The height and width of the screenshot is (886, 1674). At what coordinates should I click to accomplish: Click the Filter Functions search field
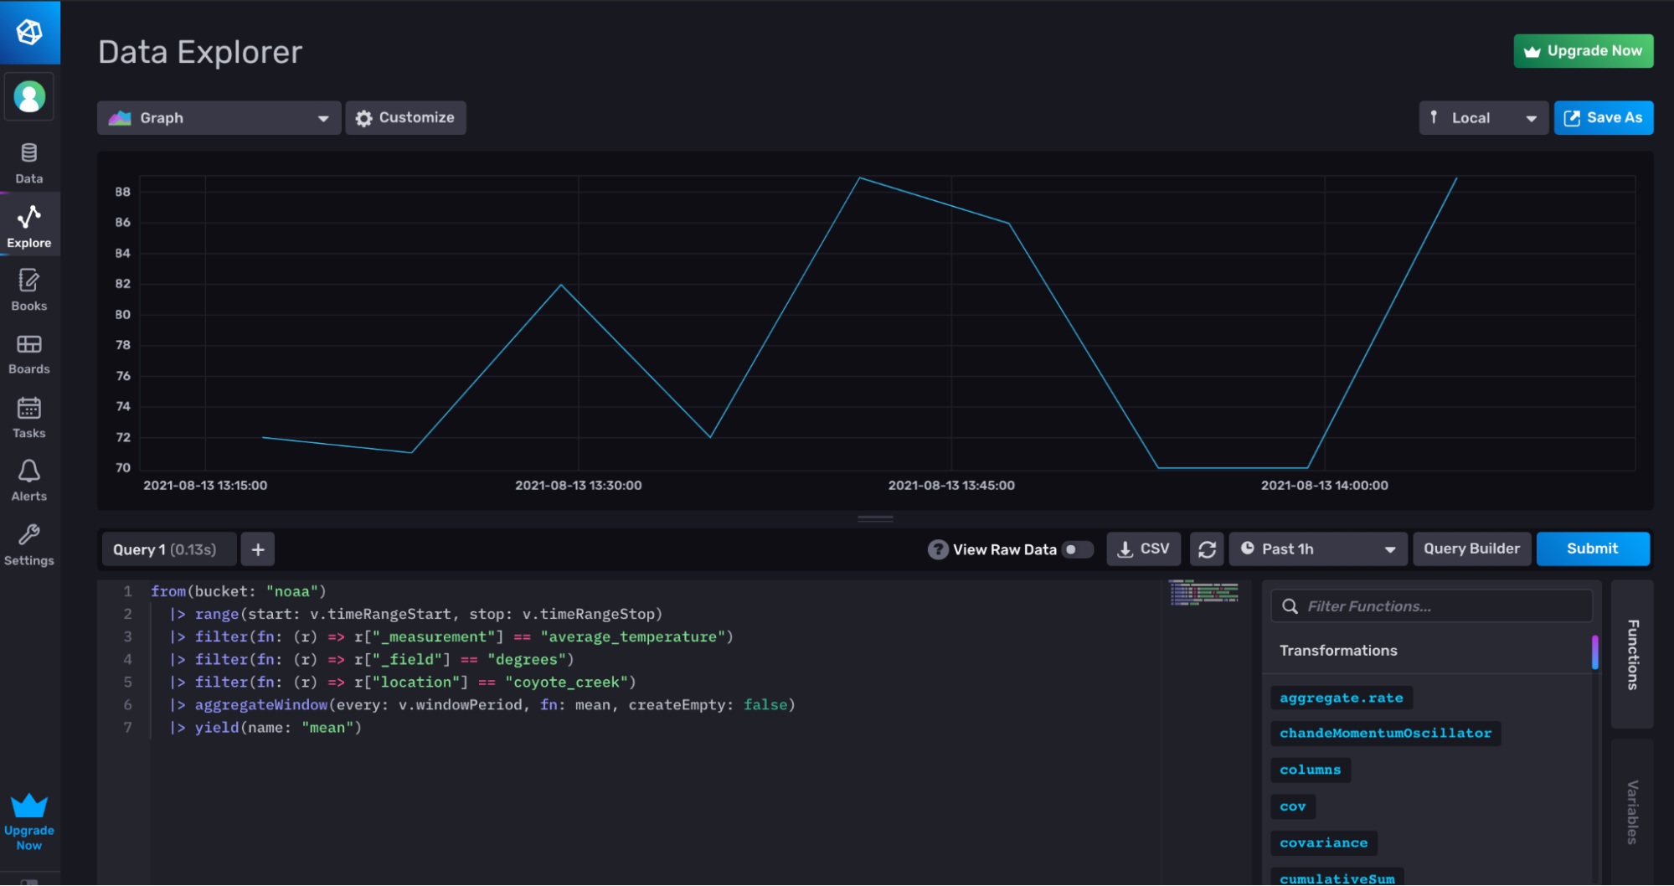1432,606
